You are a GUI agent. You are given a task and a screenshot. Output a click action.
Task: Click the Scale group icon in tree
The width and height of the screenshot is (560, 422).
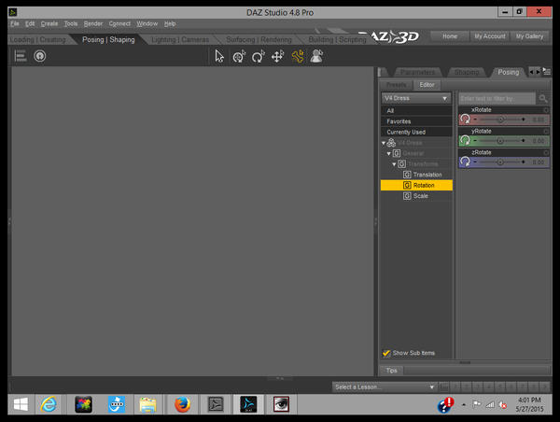[x=407, y=196]
